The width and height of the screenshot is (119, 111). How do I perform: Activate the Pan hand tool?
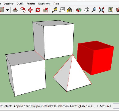pyautogui.click(x=86, y=10)
